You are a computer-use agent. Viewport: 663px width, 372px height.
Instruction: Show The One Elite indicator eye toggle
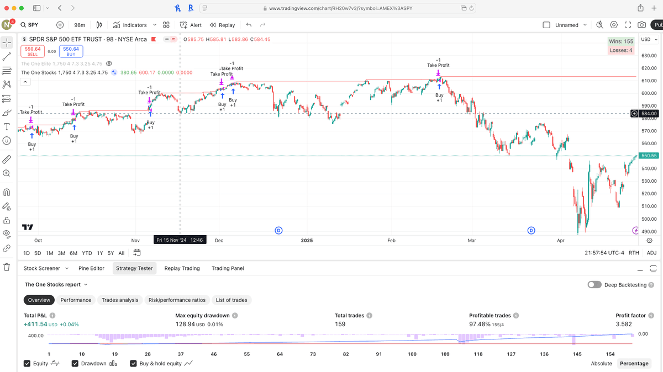[x=109, y=63]
